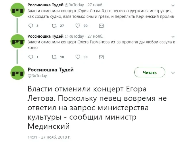Click RT avatar of the first tweet
The image size is (184, 142).
click(x=17, y=11)
